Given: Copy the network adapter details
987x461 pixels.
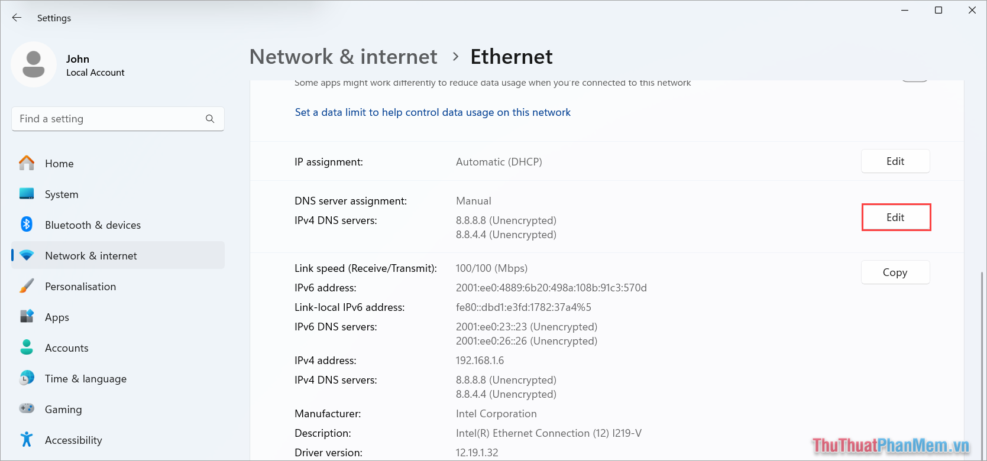Looking at the screenshot, I should [x=895, y=272].
